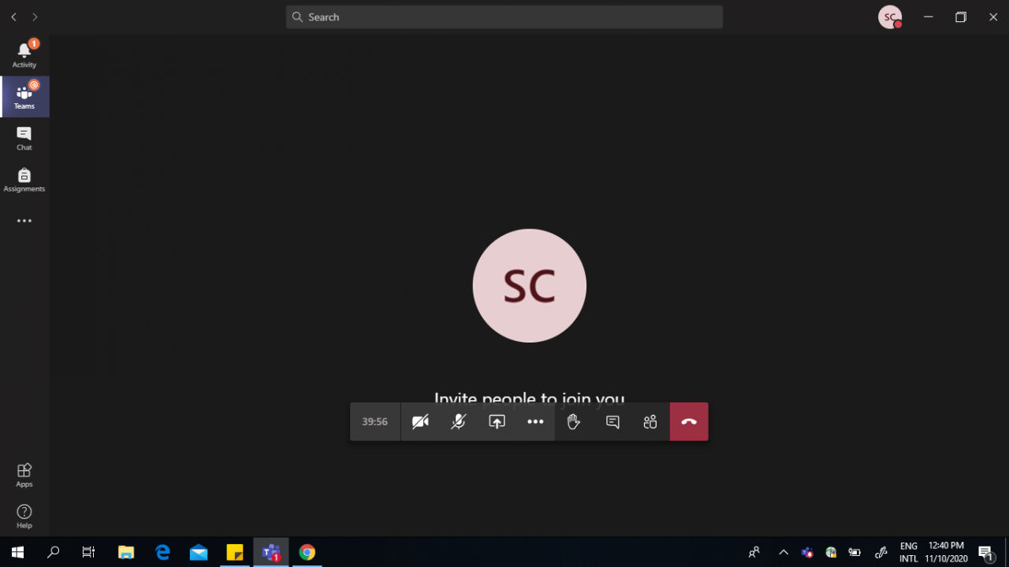Image resolution: width=1009 pixels, height=567 pixels.
Task: Open the share content tray
Action: pyautogui.click(x=497, y=422)
